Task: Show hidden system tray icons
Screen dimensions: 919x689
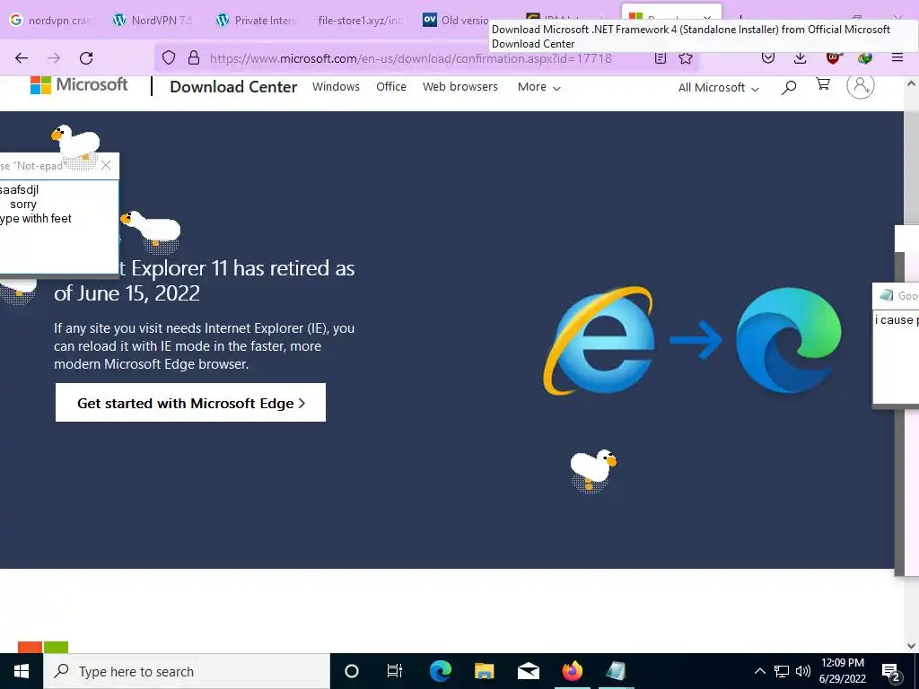Action: [x=759, y=671]
